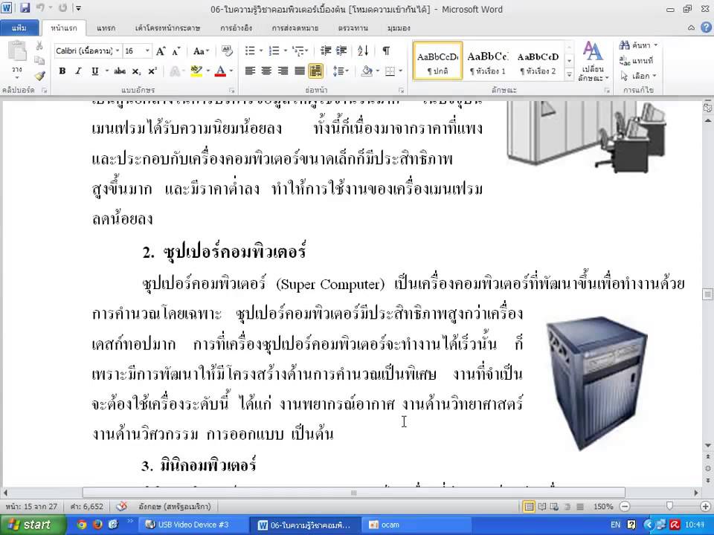
Task: Click the Replace (แทนที่) button
Action: [x=636, y=60]
